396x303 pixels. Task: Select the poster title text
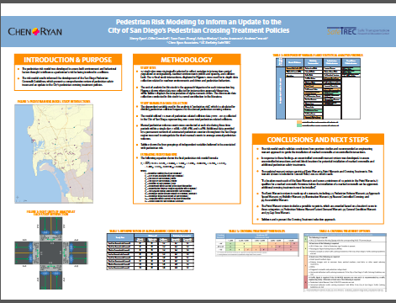198,26
